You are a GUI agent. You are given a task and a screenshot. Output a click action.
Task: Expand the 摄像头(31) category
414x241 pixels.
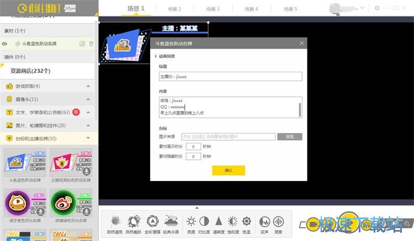tap(88, 99)
